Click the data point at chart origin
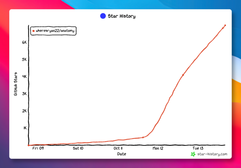The height and width of the screenshot is (168, 241). [x=29, y=145]
